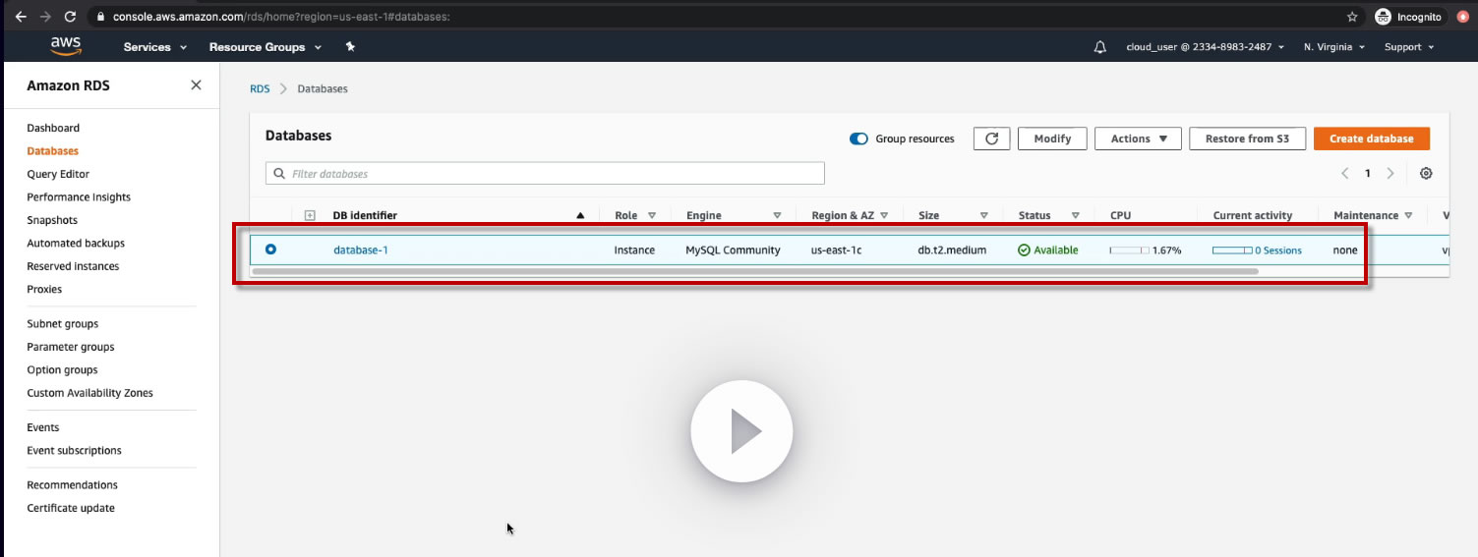1478x557 pixels.
Task: Play the video overlay button
Action: 741,431
